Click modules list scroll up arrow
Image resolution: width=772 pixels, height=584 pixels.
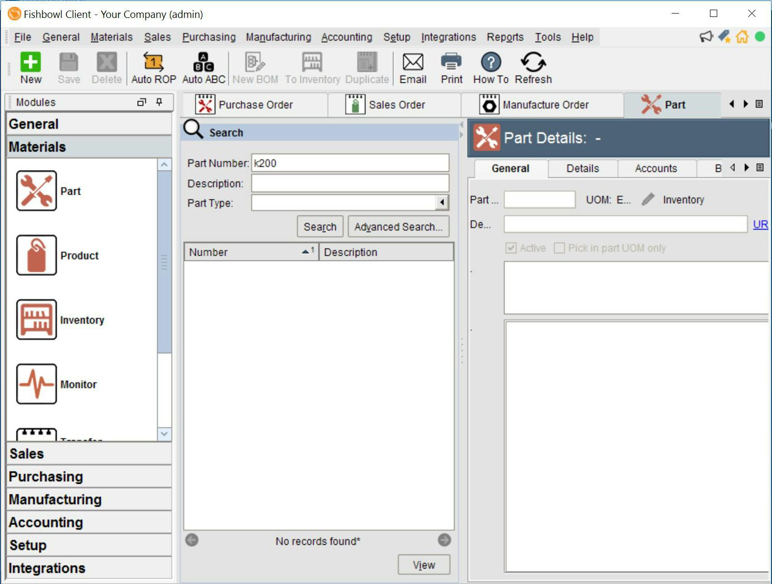(164, 165)
